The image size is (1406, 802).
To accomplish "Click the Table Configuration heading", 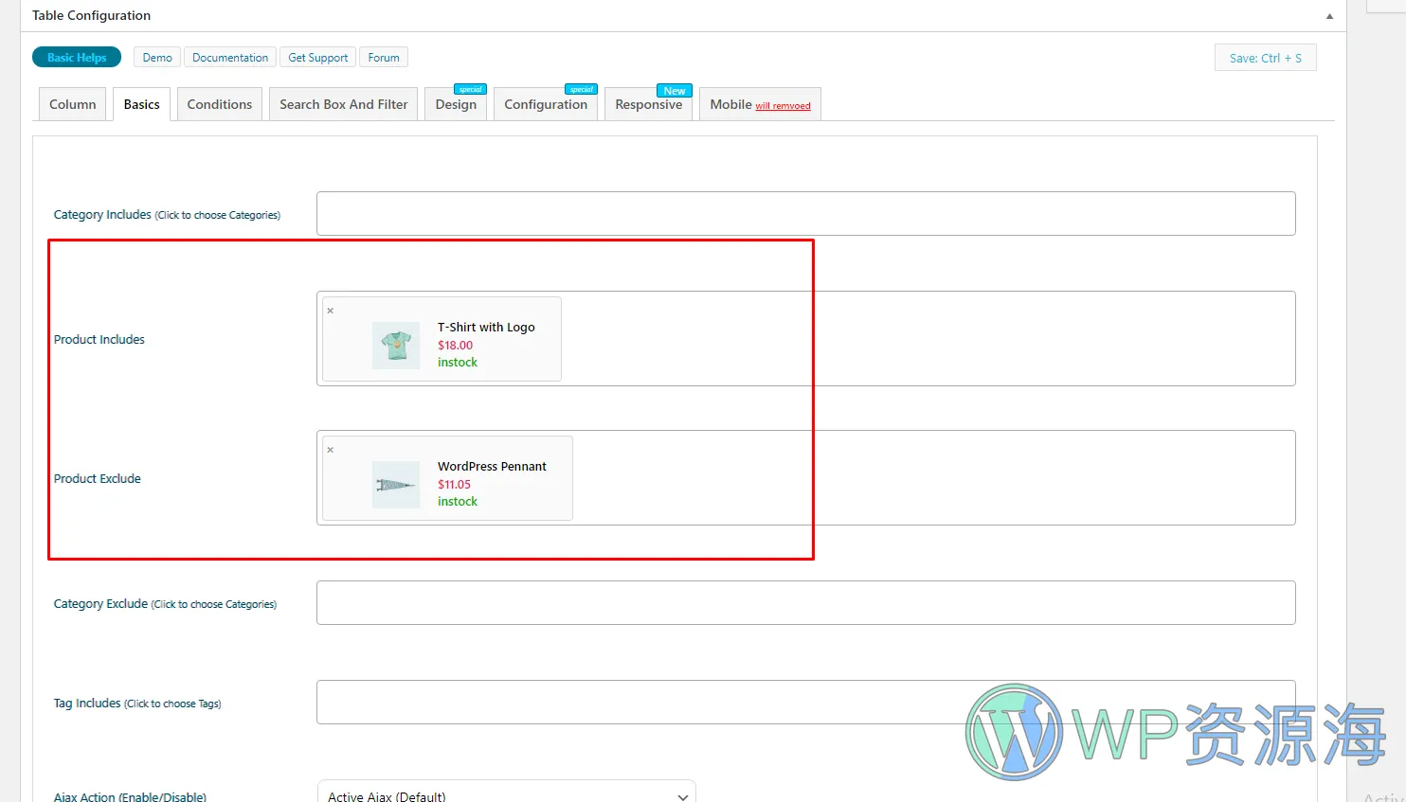I will (91, 16).
